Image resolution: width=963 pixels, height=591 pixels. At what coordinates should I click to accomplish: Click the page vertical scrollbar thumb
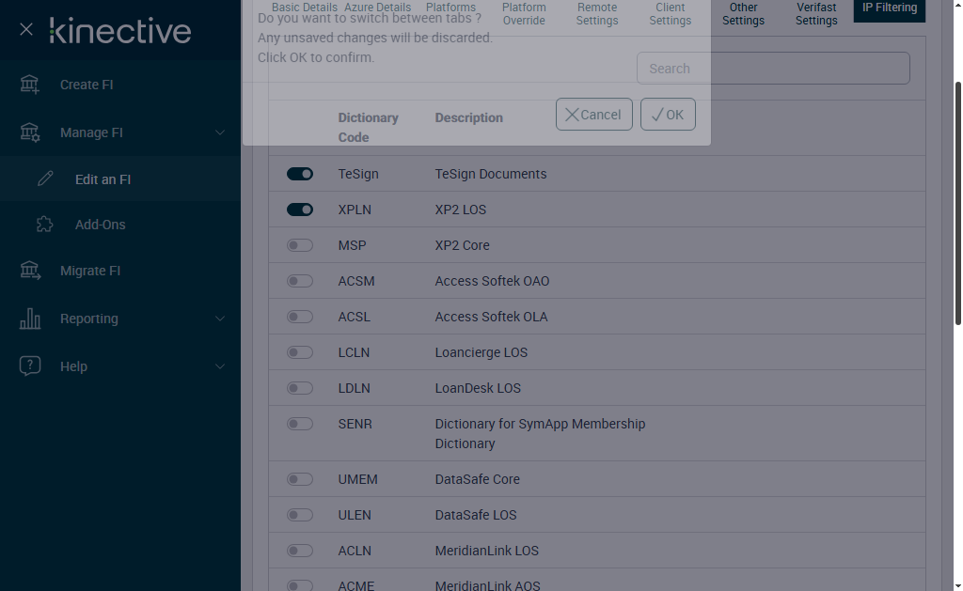coord(957,203)
